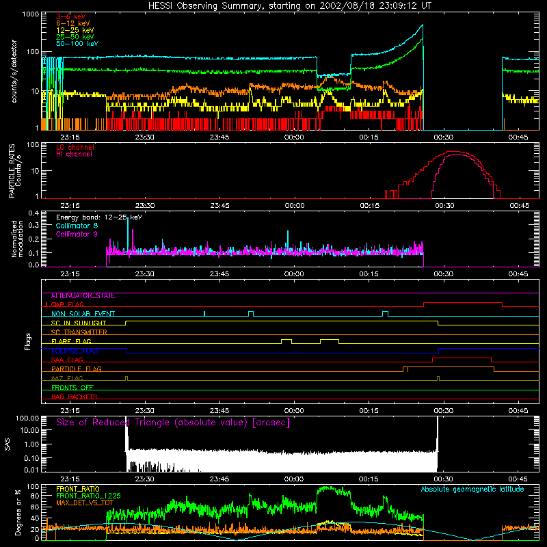This screenshot has height=547, width=547.
Task: Click the "HESSI Observing Summary" plot title
Action: pyautogui.click(x=289, y=6)
